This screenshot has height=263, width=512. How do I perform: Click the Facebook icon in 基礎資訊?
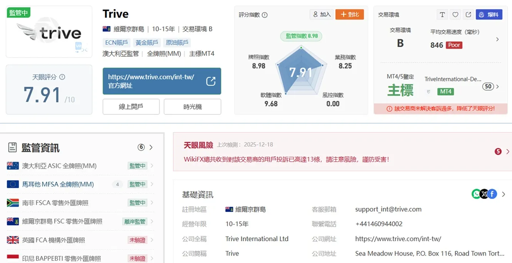(492, 194)
